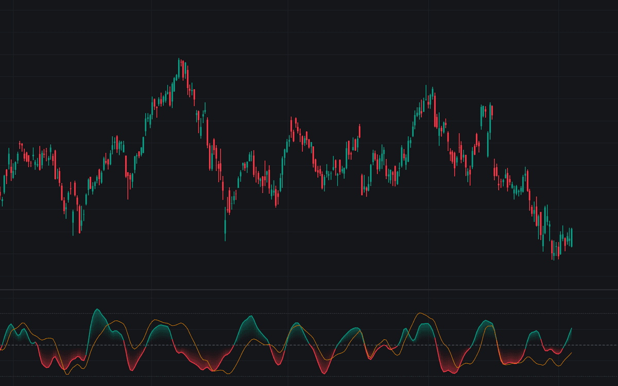Click the tallest green candle at the chart's peak
Image resolution: width=618 pixels, height=386 pixels.
tap(179, 68)
